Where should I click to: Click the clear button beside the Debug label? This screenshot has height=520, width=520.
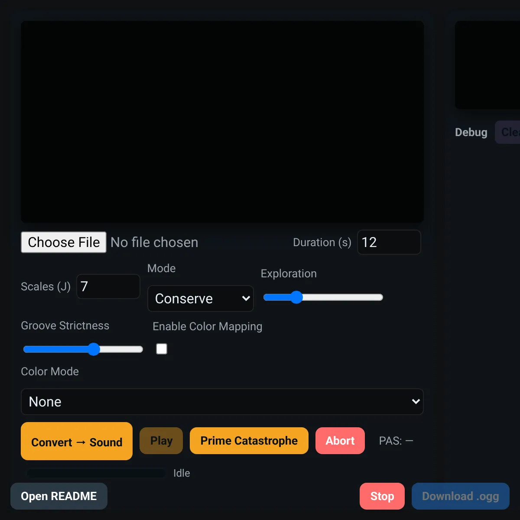pos(508,132)
